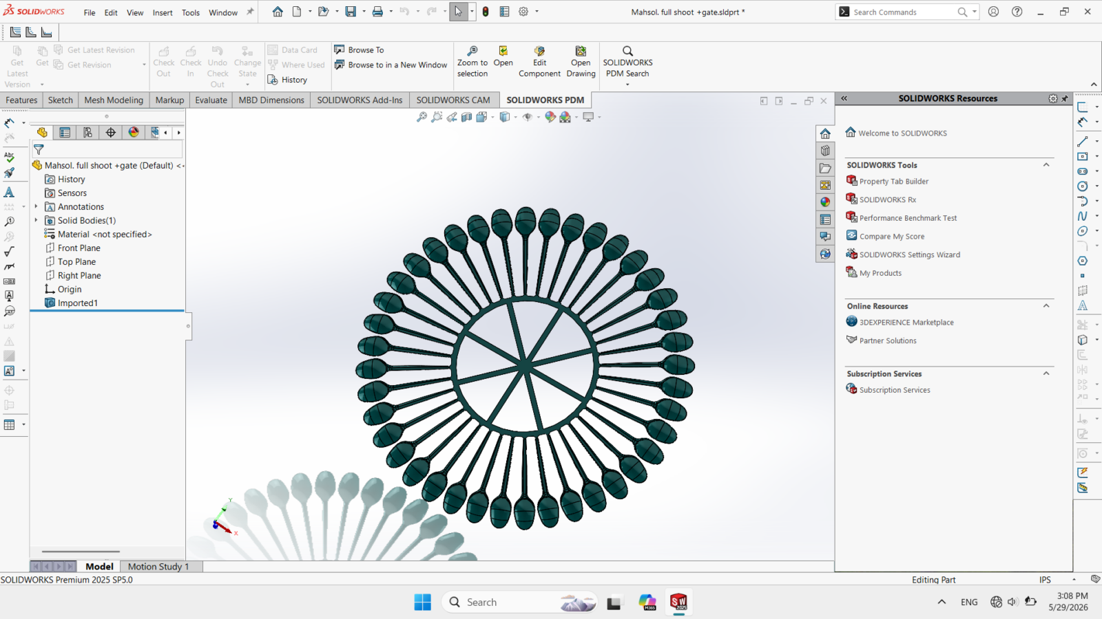Open the Appearances task pane tab
The image size is (1102, 619).
pos(825,202)
